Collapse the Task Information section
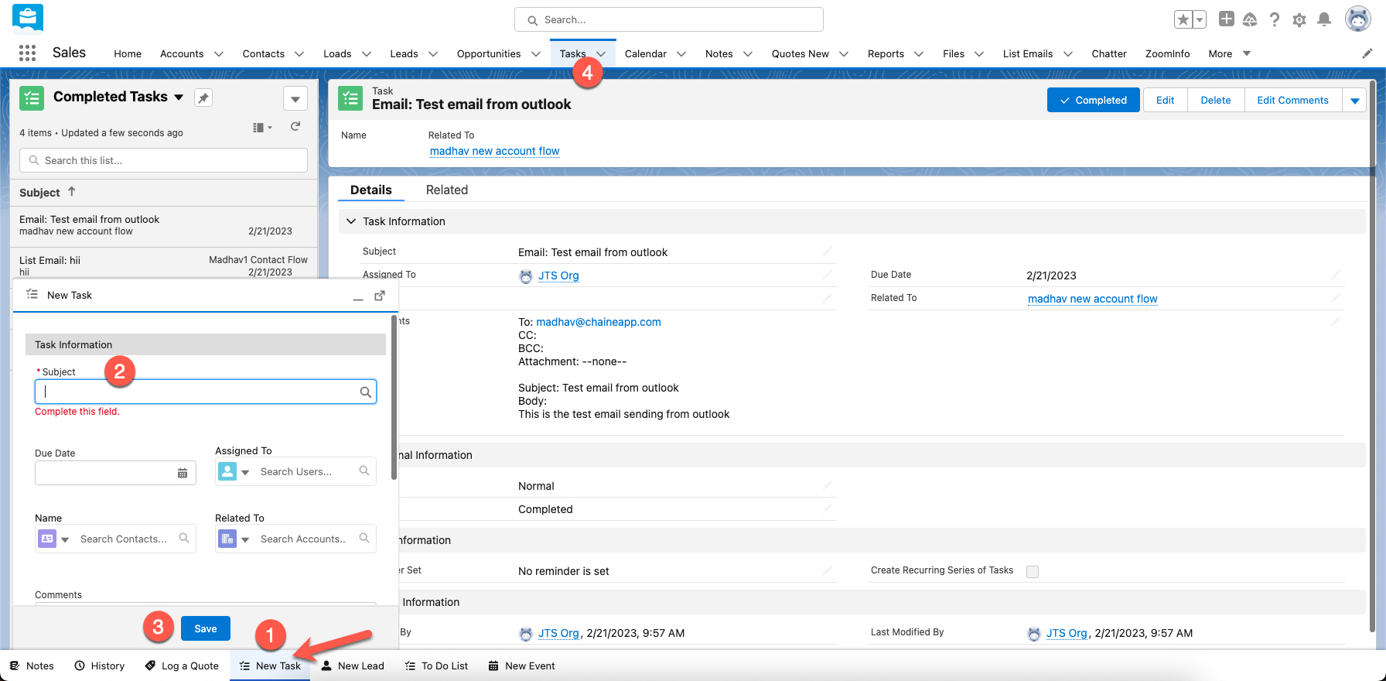 [351, 221]
